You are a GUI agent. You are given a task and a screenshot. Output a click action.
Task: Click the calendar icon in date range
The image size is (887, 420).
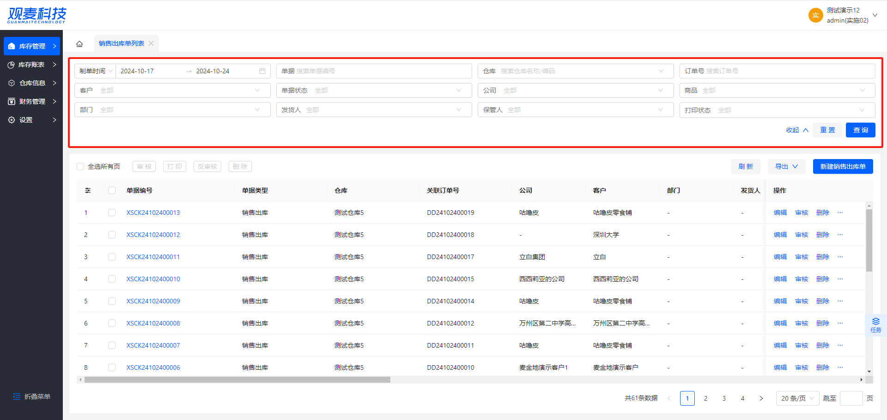pos(262,71)
